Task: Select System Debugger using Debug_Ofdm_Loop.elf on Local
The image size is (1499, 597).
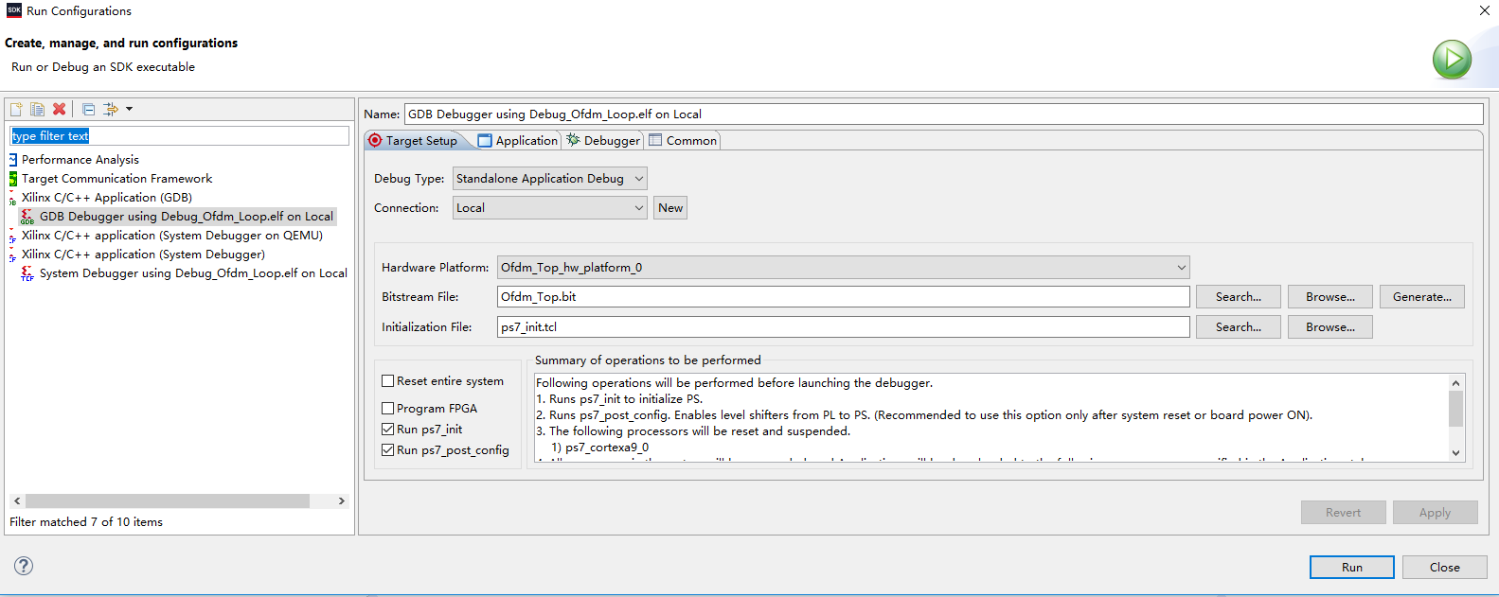Action: 193,273
